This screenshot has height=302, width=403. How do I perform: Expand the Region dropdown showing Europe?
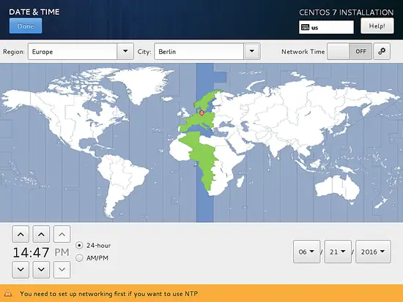tap(81, 51)
